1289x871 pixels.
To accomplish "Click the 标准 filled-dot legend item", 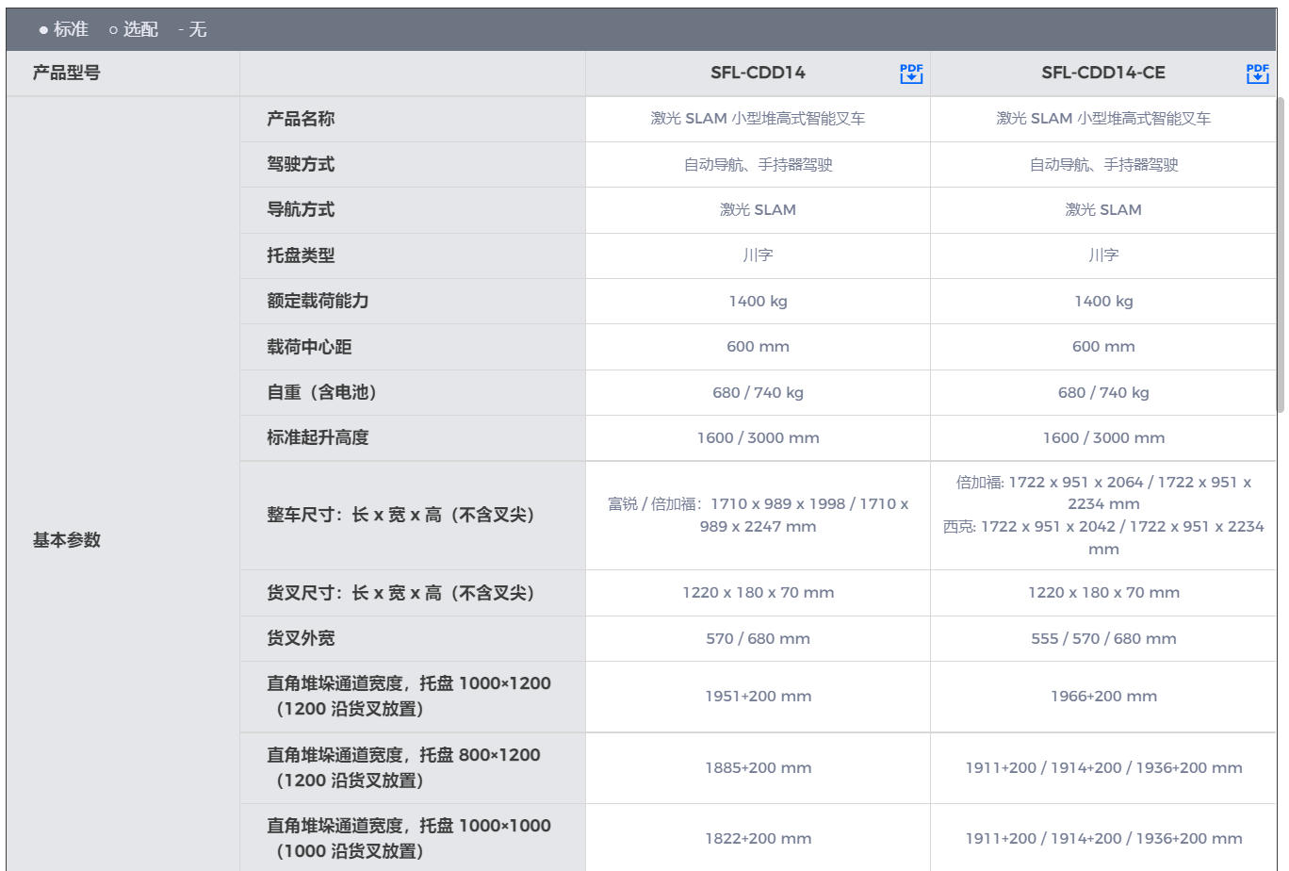I will [x=64, y=29].
